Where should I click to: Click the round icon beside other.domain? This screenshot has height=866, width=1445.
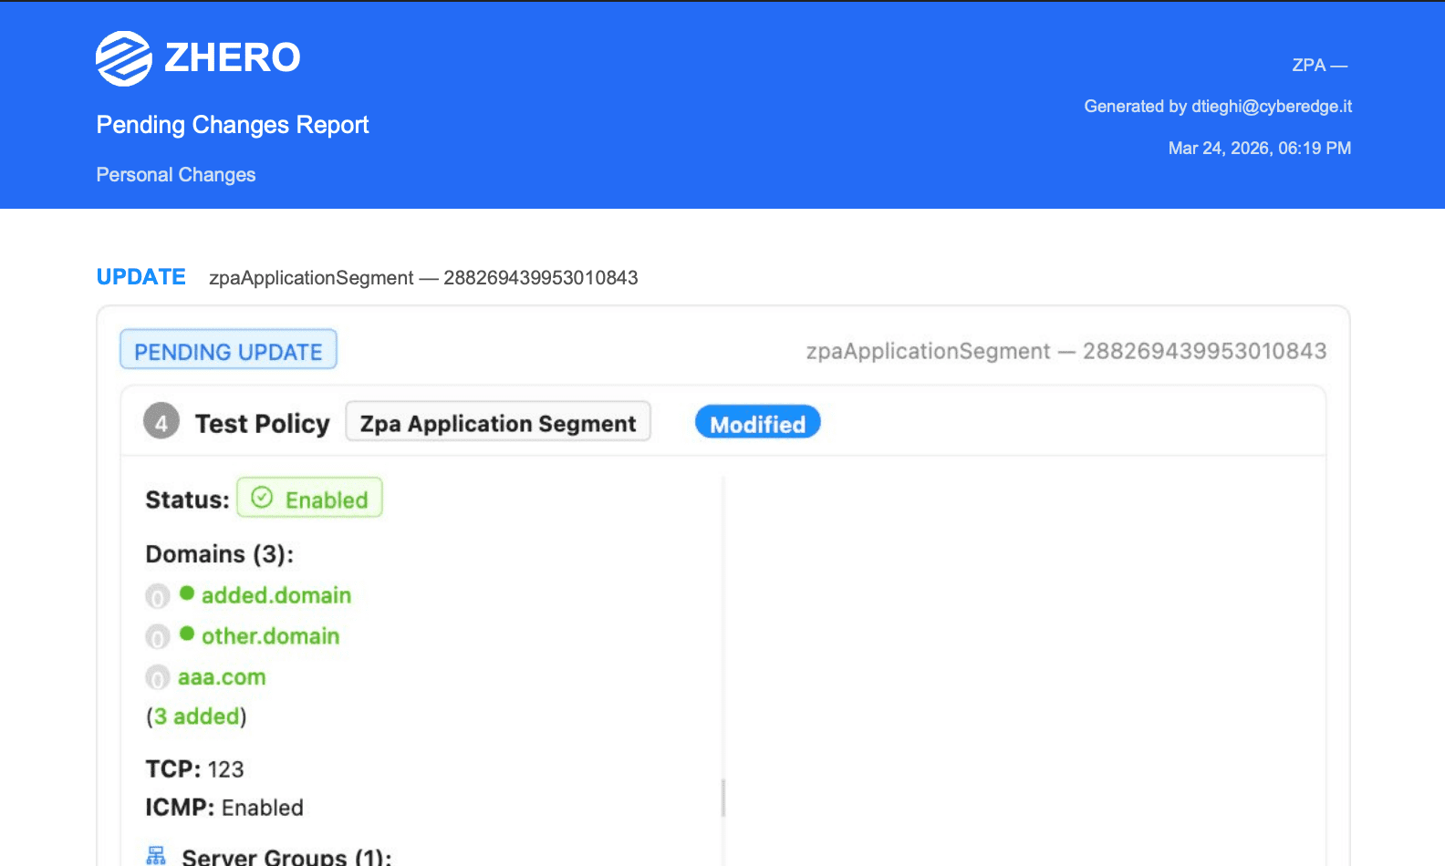[158, 637]
